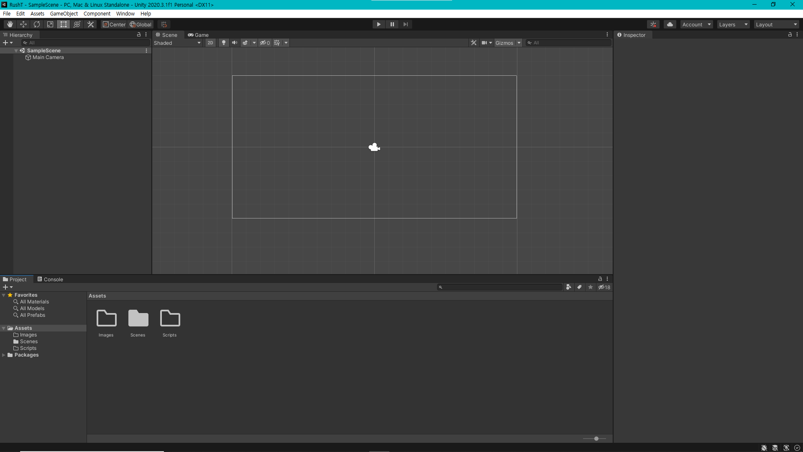Toggle scene audio mute
This screenshot has height=452, width=803.
click(234, 43)
